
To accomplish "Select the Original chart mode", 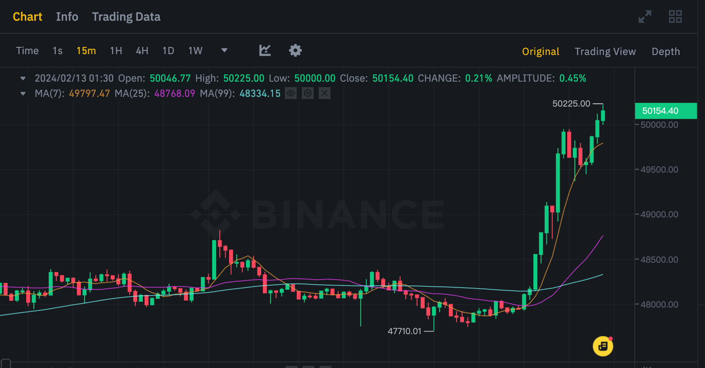I will pos(541,52).
